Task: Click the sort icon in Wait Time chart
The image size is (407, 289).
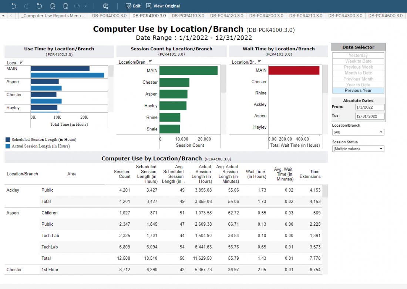Action: 259,62
